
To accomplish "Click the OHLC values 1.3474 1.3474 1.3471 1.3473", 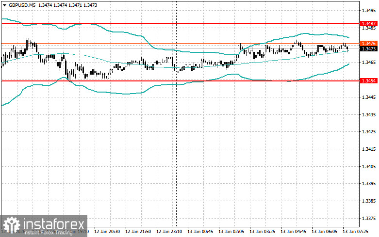I will click(67, 5).
